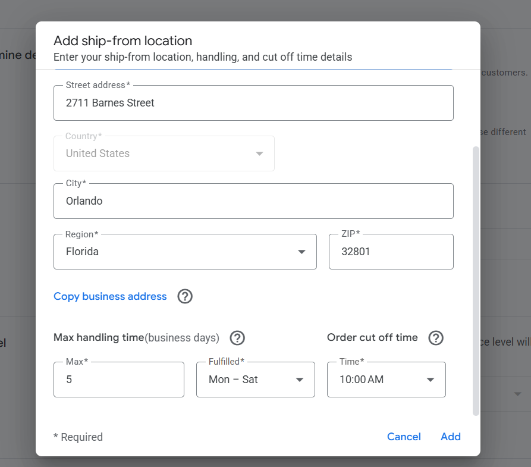
Task: Click Copy business address link
Action: click(110, 296)
